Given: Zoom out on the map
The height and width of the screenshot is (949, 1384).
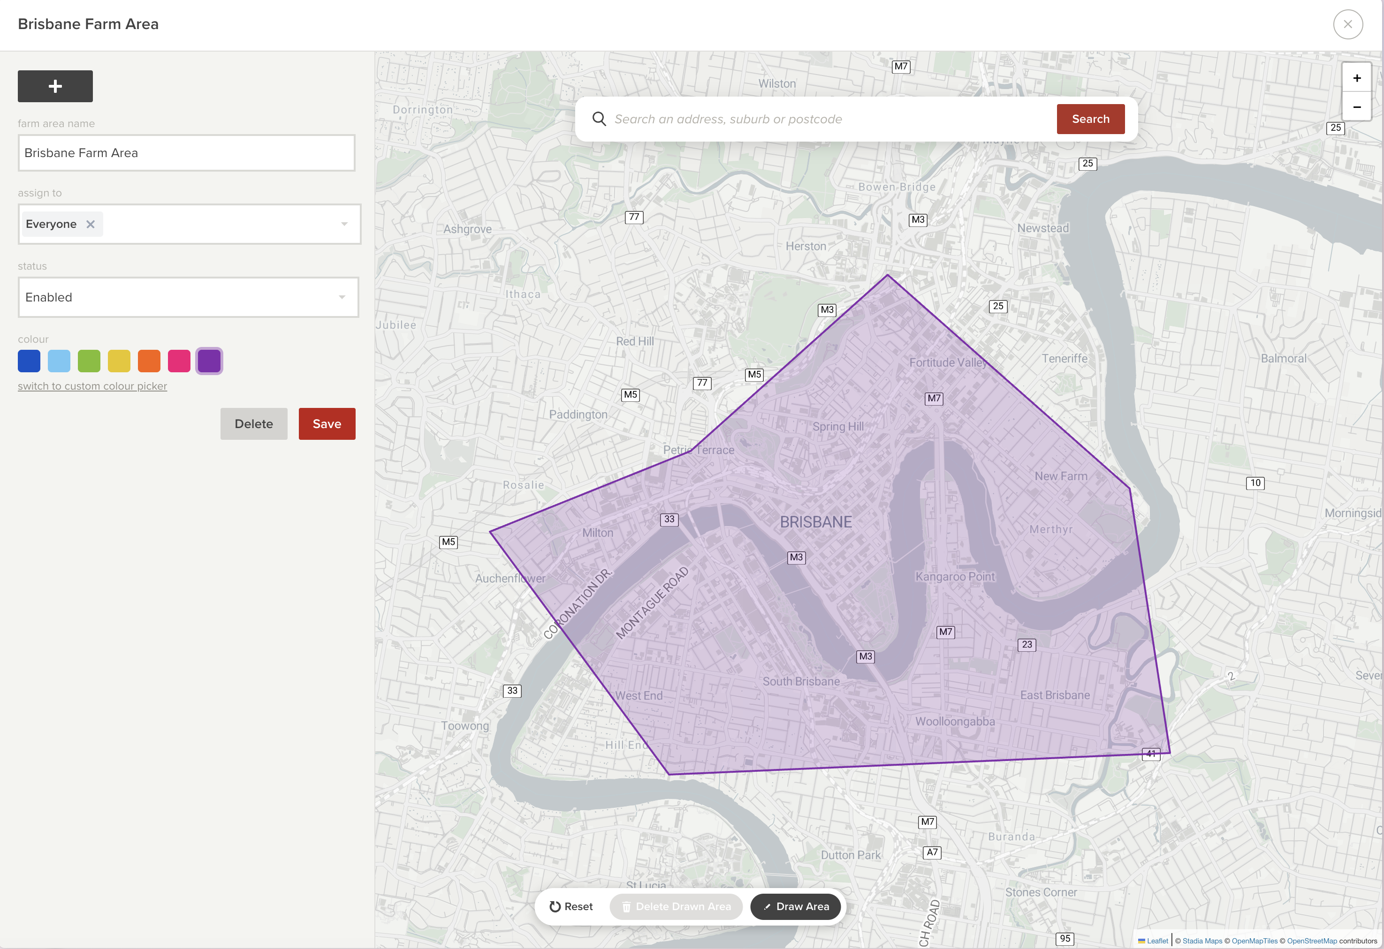Looking at the screenshot, I should [x=1357, y=107].
